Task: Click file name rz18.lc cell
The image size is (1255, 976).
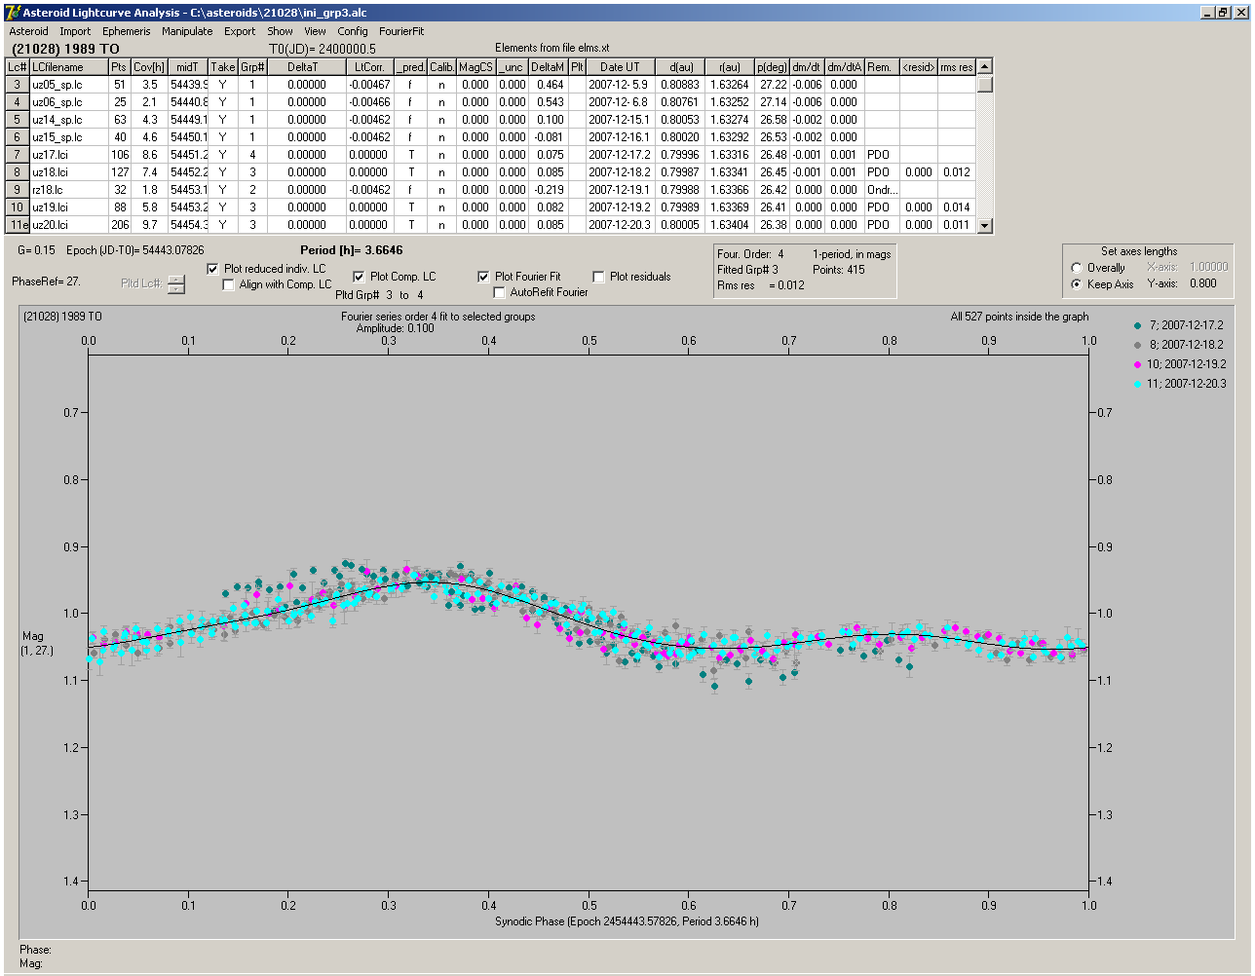Action: pos(68,190)
